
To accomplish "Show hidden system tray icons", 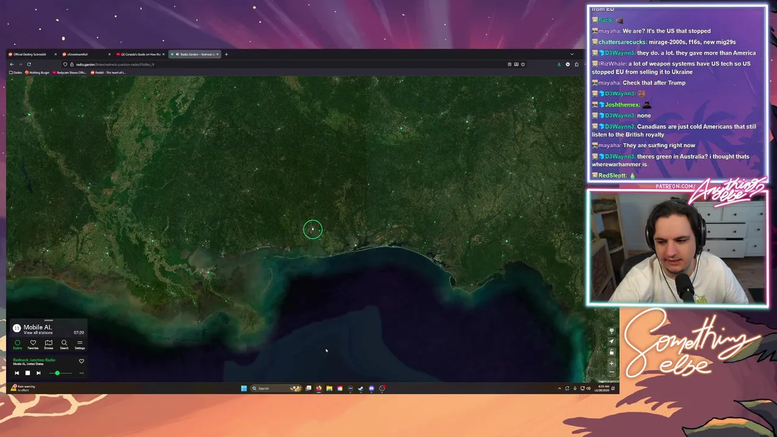I will (560, 388).
